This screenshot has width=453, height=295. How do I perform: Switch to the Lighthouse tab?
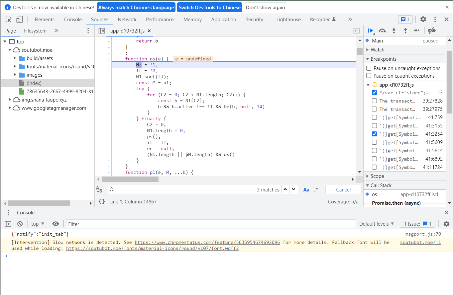(288, 20)
